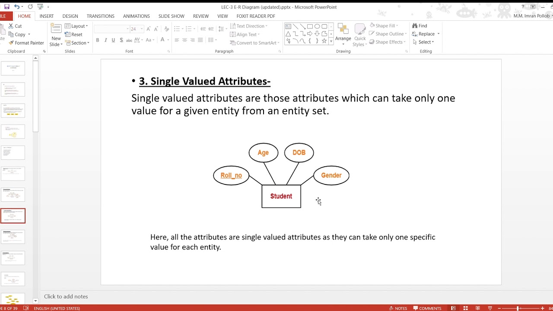553x311 pixels.
Task: Expand the Arrange menu
Action: 343,35
